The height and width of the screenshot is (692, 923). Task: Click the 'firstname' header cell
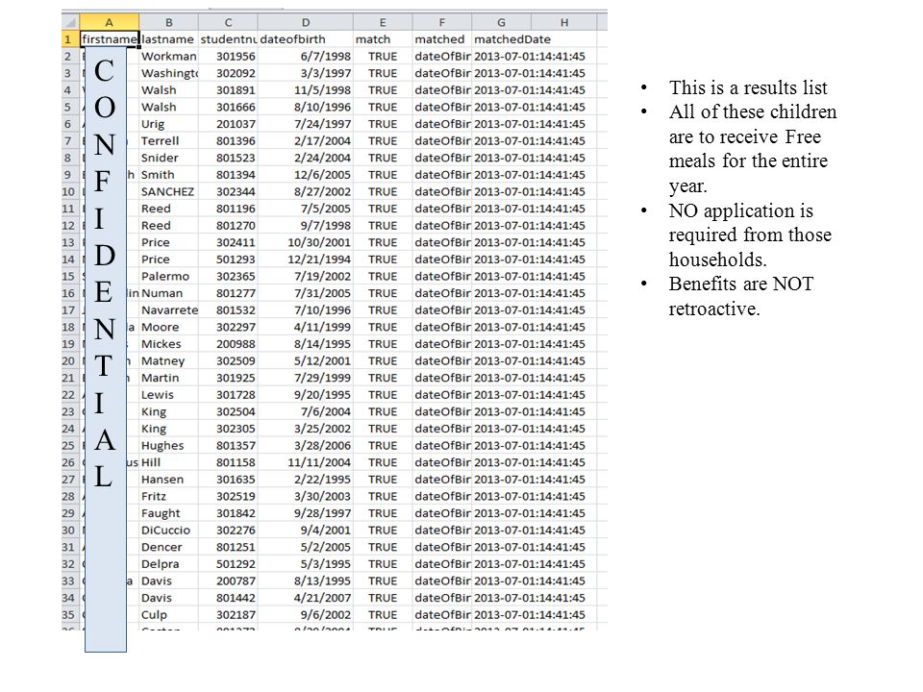click(x=110, y=39)
